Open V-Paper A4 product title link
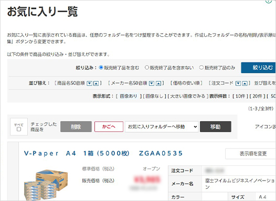276x201 pixels. (103, 153)
